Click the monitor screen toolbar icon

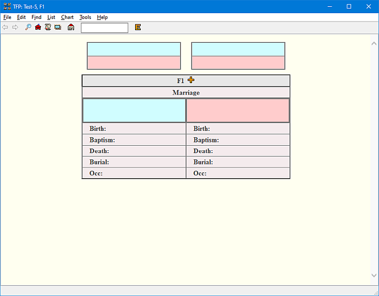(x=58, y=27)
